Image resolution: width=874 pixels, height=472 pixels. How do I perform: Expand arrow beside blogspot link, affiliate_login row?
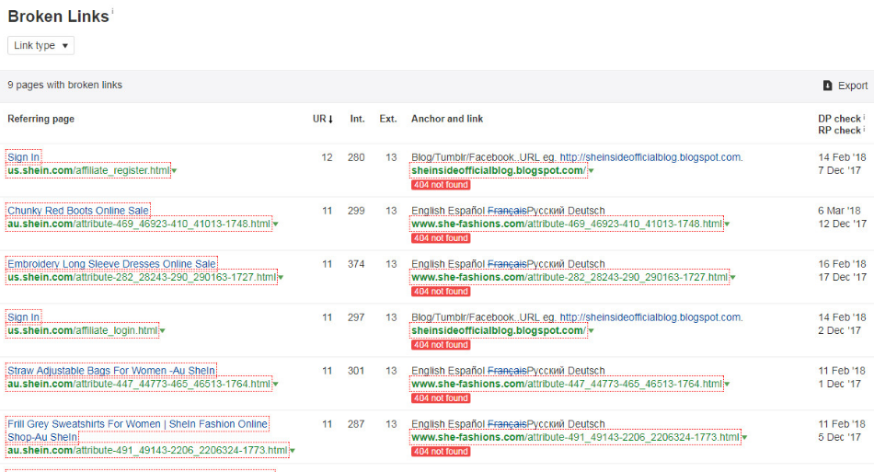(591, 331)
